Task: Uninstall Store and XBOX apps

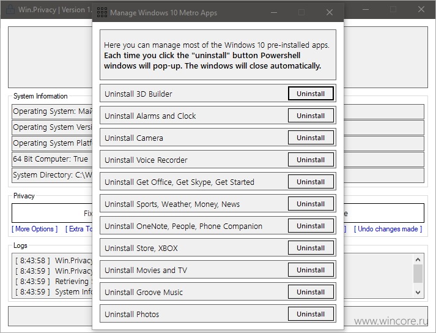Action: pyautogui.click(x=311, y=247)
